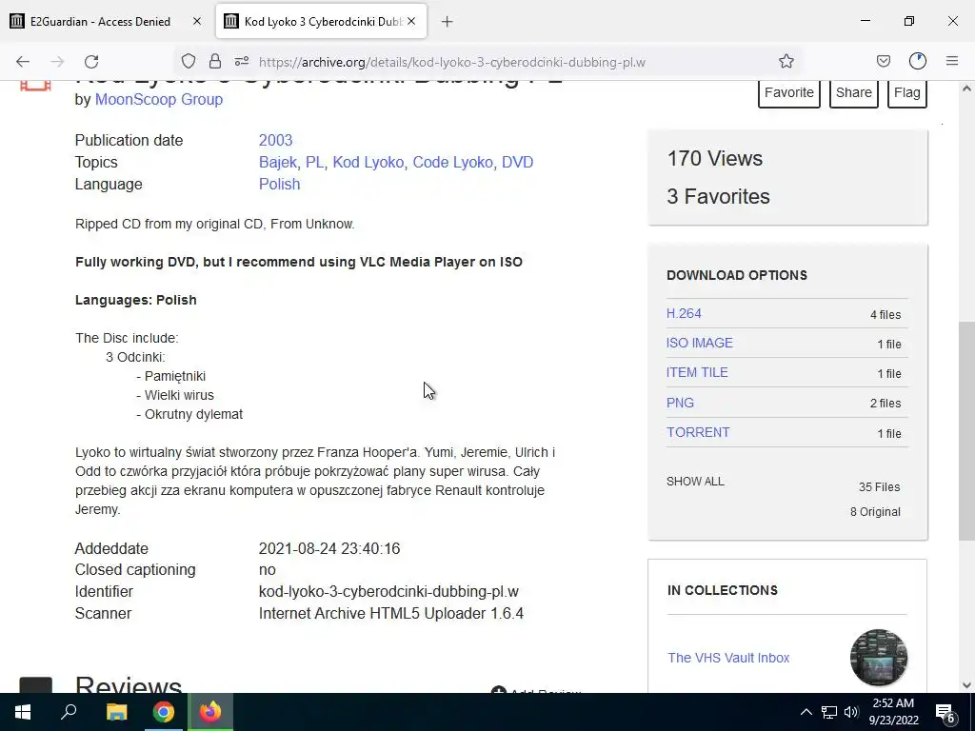Click the page vertical scrollbar thumb
Image resolution: width=975 pixels, height=731 pixels.
[965, 430]
